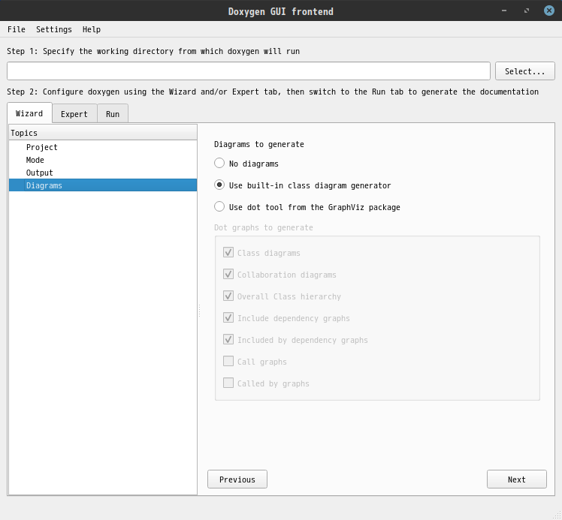The height and width of the screenshot is (520, 562).
Task: Maximize the Doxygen window
Action: click(527, 11)
